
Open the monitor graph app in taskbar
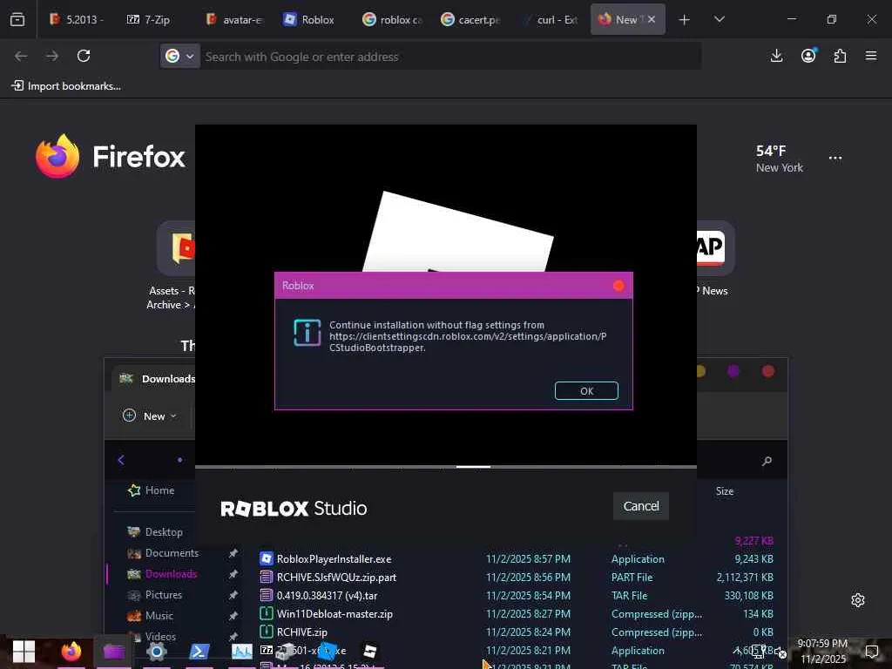pos(242,652)
